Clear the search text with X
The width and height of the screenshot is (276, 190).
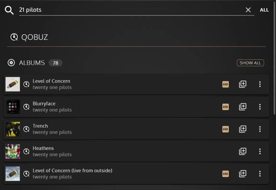248,10
